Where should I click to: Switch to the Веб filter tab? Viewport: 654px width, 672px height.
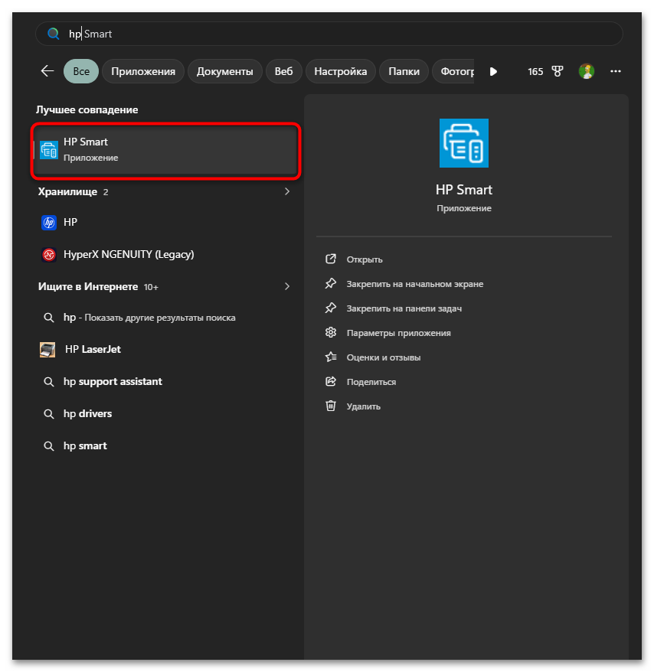tap(284, 71)
